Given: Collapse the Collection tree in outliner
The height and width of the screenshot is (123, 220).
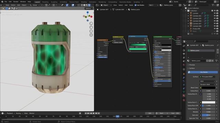Looking at the screenshot, I should pyautogui.click(x=186, y=11).
